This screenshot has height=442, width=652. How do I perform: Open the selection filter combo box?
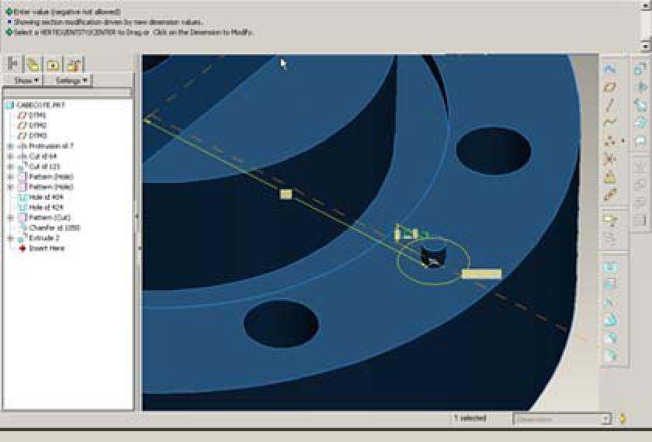[562, 419]
